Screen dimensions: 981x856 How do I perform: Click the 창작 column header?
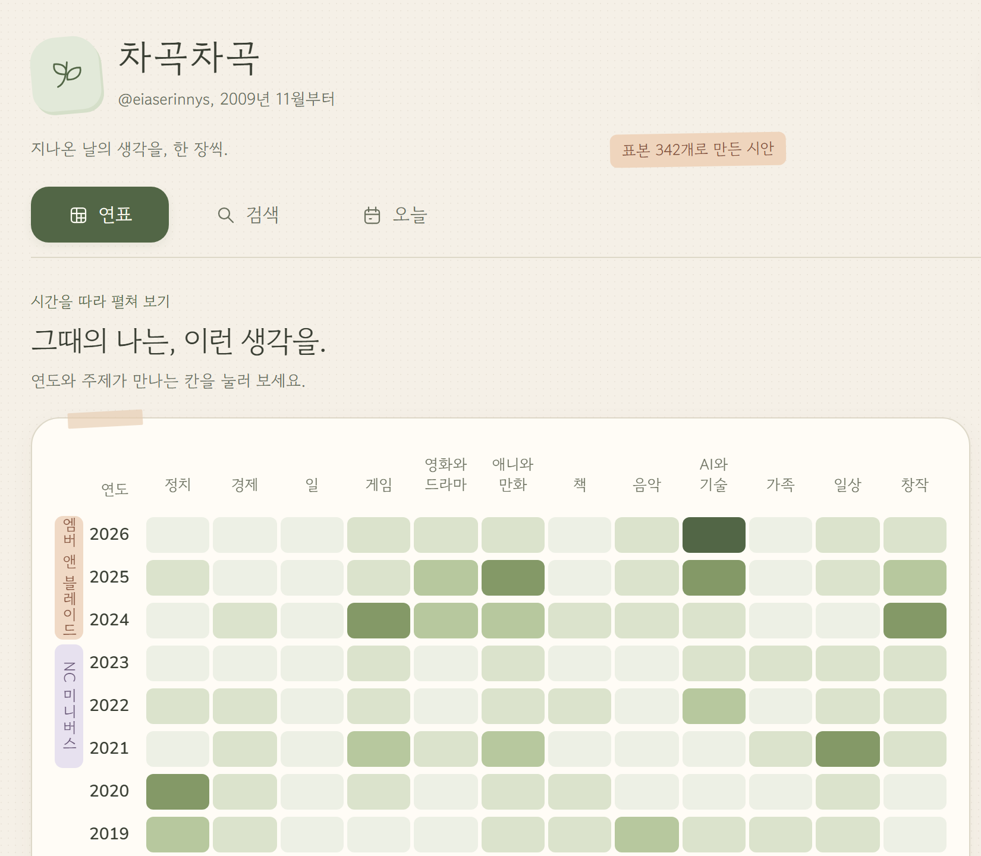(914, 485)
